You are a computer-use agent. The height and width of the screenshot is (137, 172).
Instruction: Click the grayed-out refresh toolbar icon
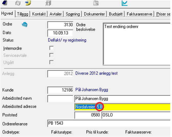tap(18, 3)
